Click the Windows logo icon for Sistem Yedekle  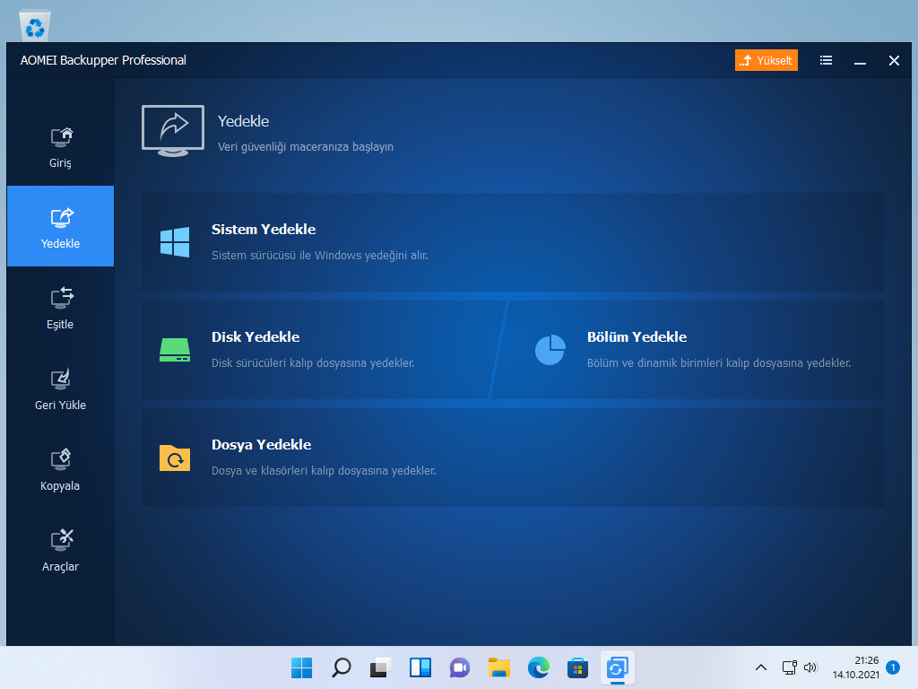click(x=175, y=242)
